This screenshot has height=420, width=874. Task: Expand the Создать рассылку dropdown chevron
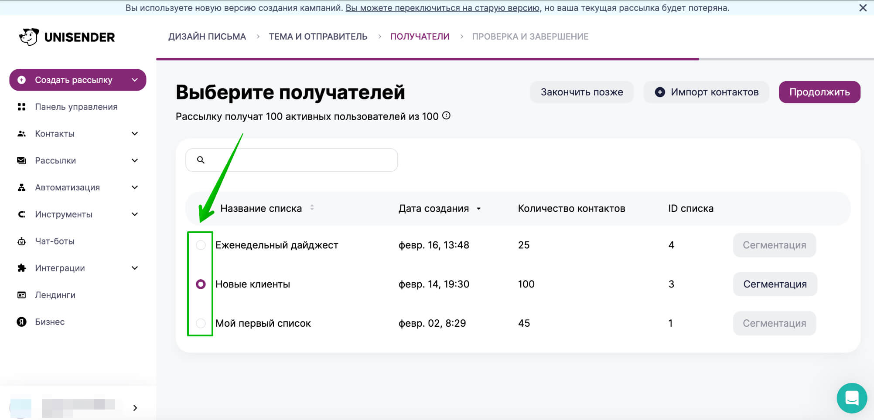134,80
